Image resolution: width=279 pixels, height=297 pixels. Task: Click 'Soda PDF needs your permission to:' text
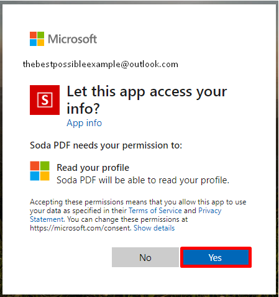point(106,145)
